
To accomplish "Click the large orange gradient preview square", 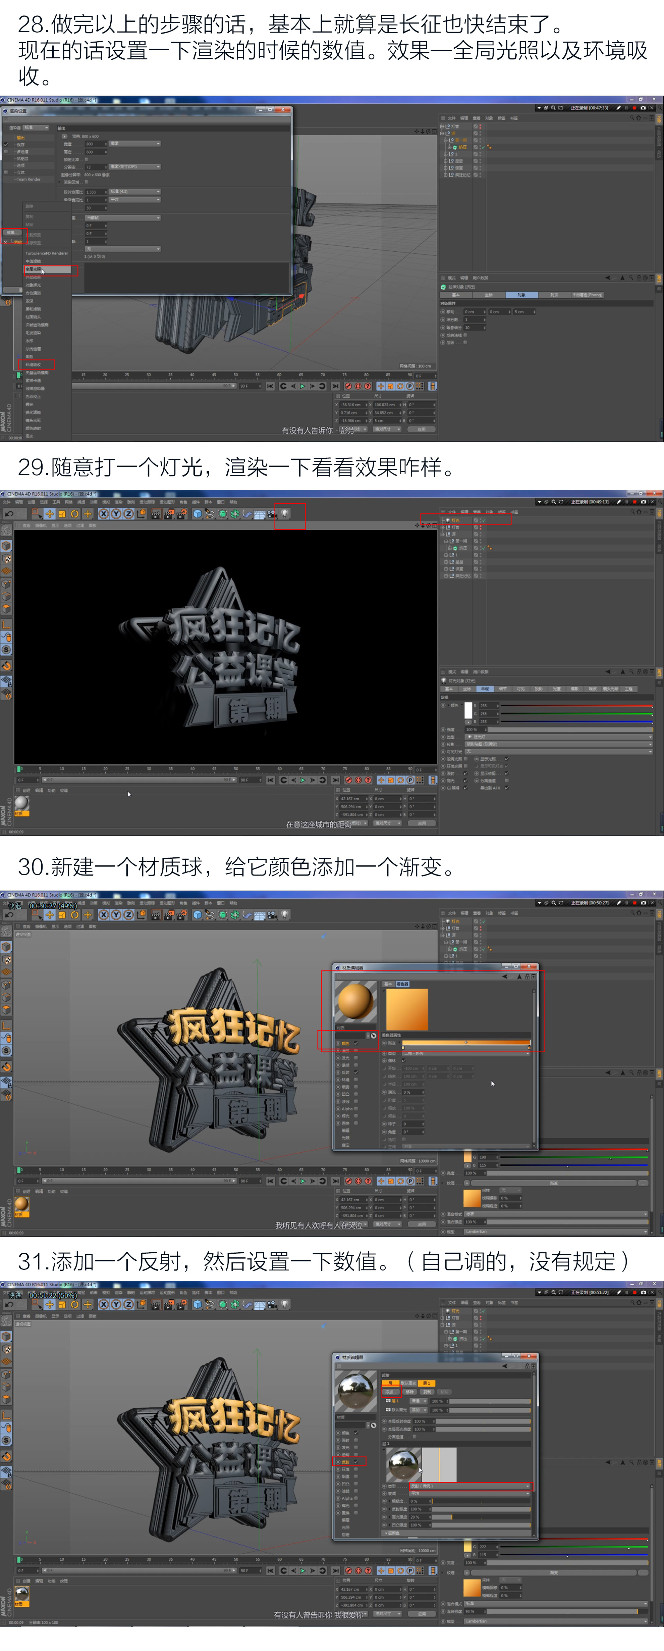I will pos(406,1009).
